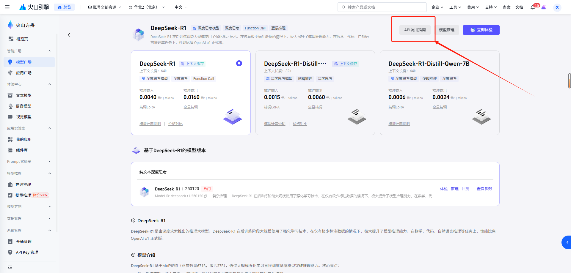Click the API Key 管理 shield icon
The width and height of the screenshot is (571, 273).
coord(10,252)
